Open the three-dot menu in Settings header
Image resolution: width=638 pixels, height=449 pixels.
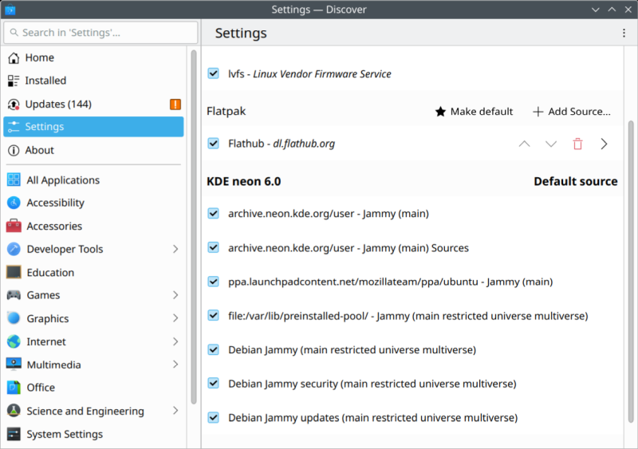(624, 33)
